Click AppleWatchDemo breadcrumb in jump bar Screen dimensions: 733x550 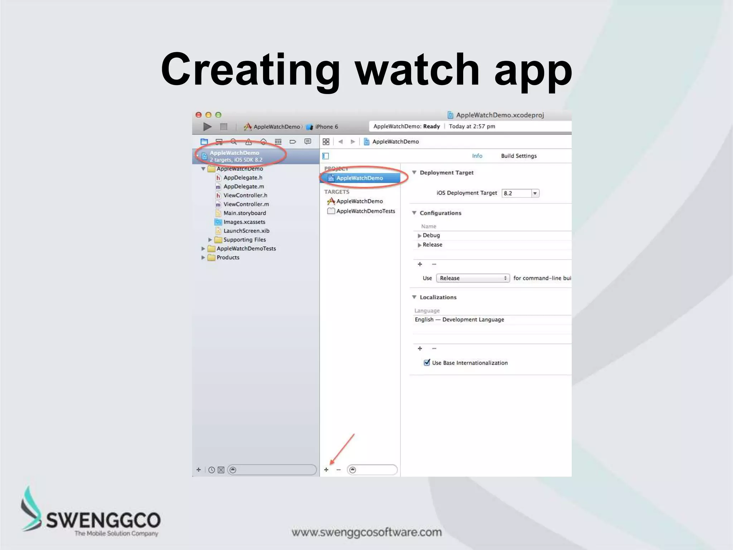point(391,142)
